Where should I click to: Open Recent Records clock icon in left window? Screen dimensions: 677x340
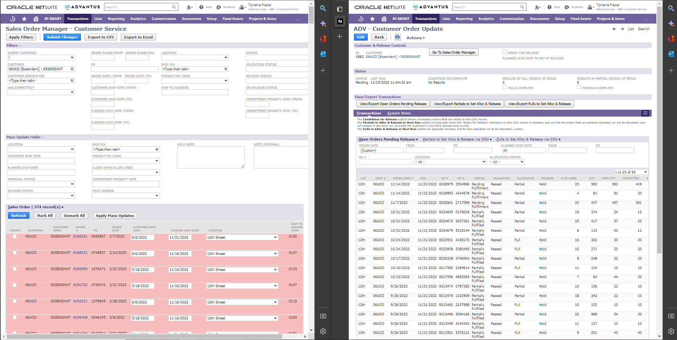(x=13, y=19)
